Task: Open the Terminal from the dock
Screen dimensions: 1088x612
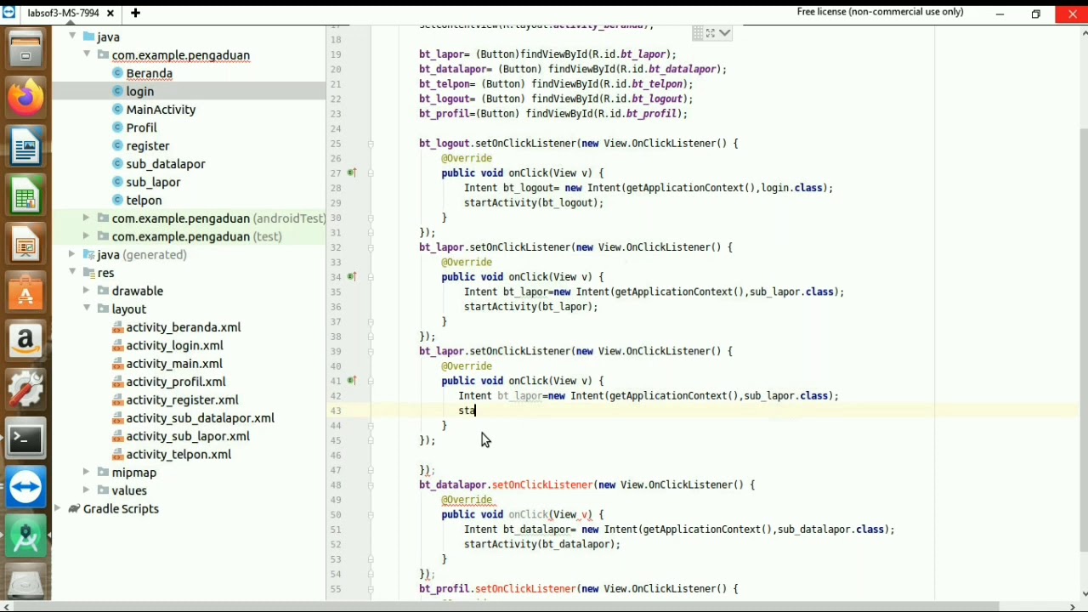Action: pos(25,439)
